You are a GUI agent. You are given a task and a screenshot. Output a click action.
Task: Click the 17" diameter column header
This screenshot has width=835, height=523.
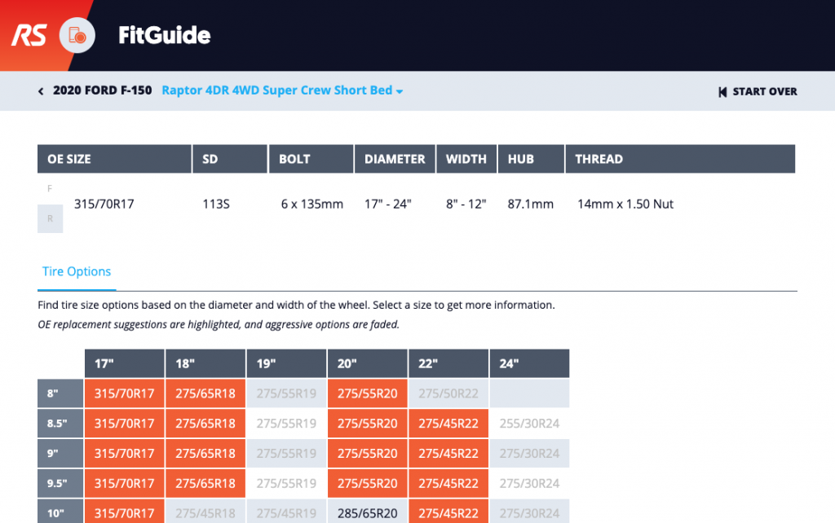coord(125,363)
